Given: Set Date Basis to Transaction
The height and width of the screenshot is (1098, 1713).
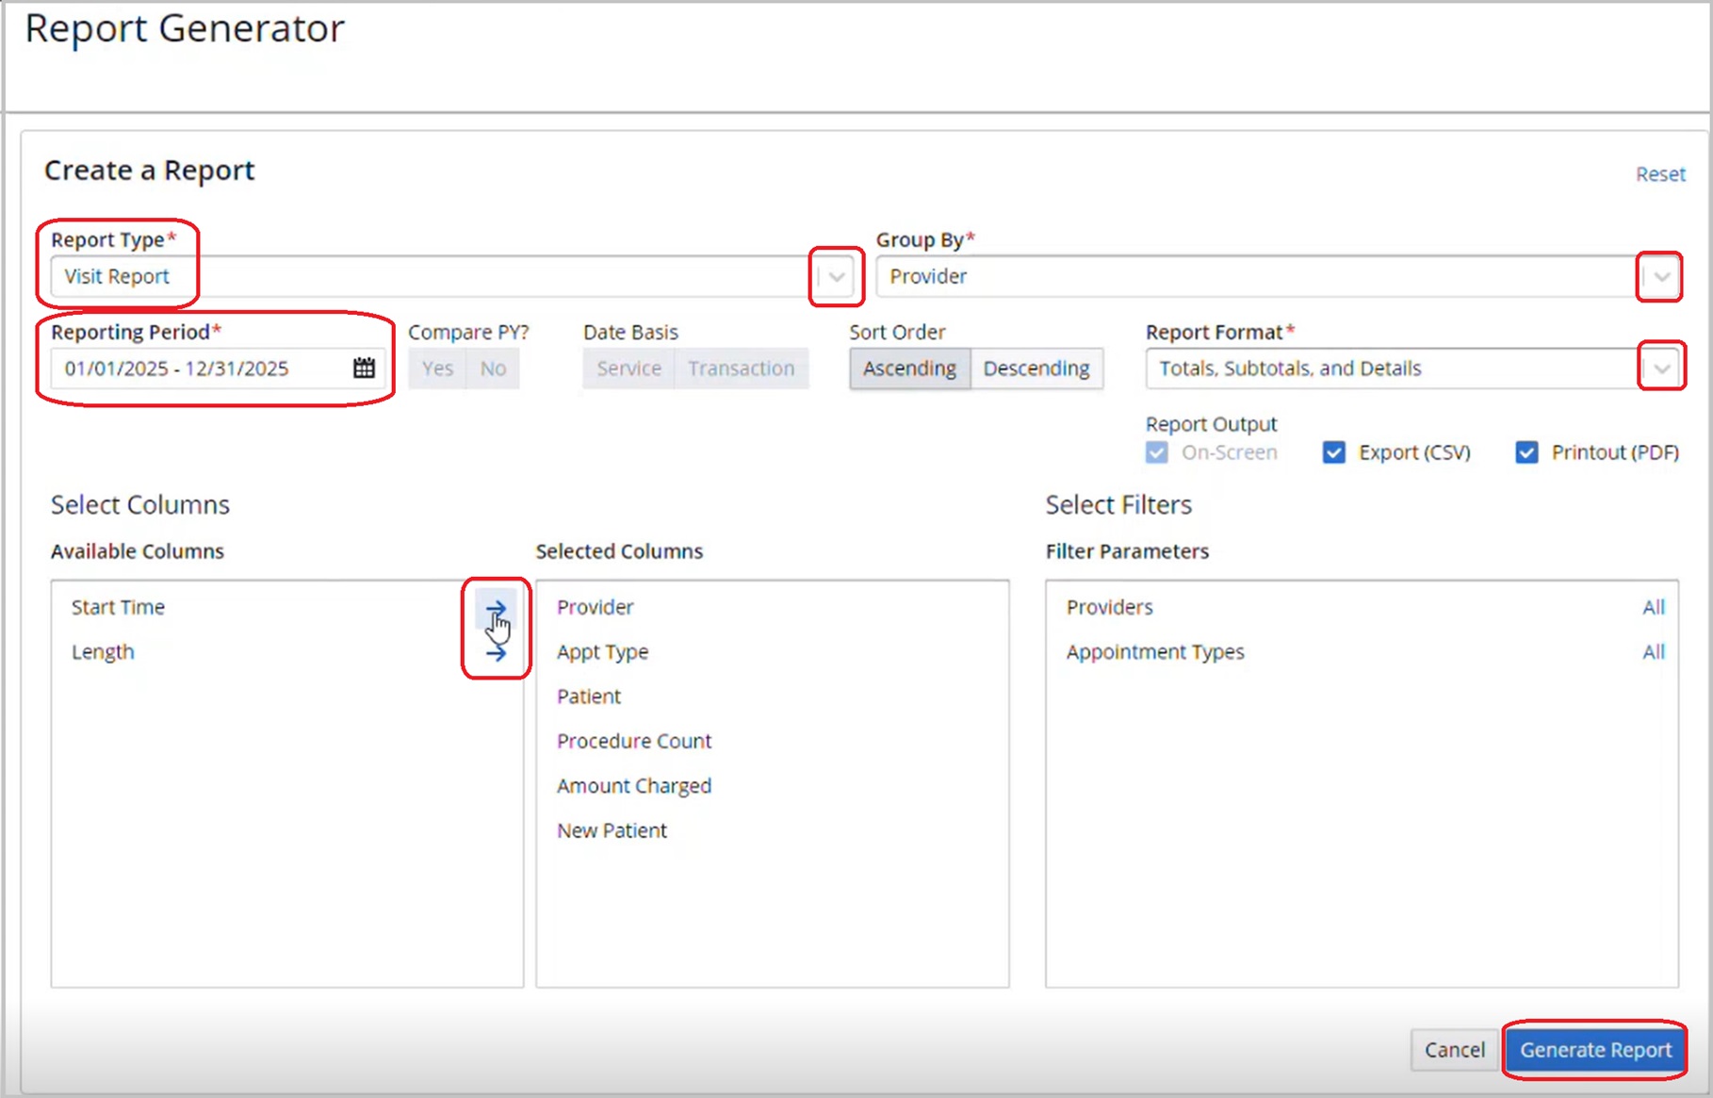Looking at the screenshot, I should [x=741, y=369].
